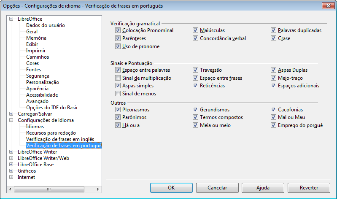Image resolution: width=337 pixels, height=200 pixels.
Task: Enable the Sinal de menos checkbox
Action: (x=118, y=93)
